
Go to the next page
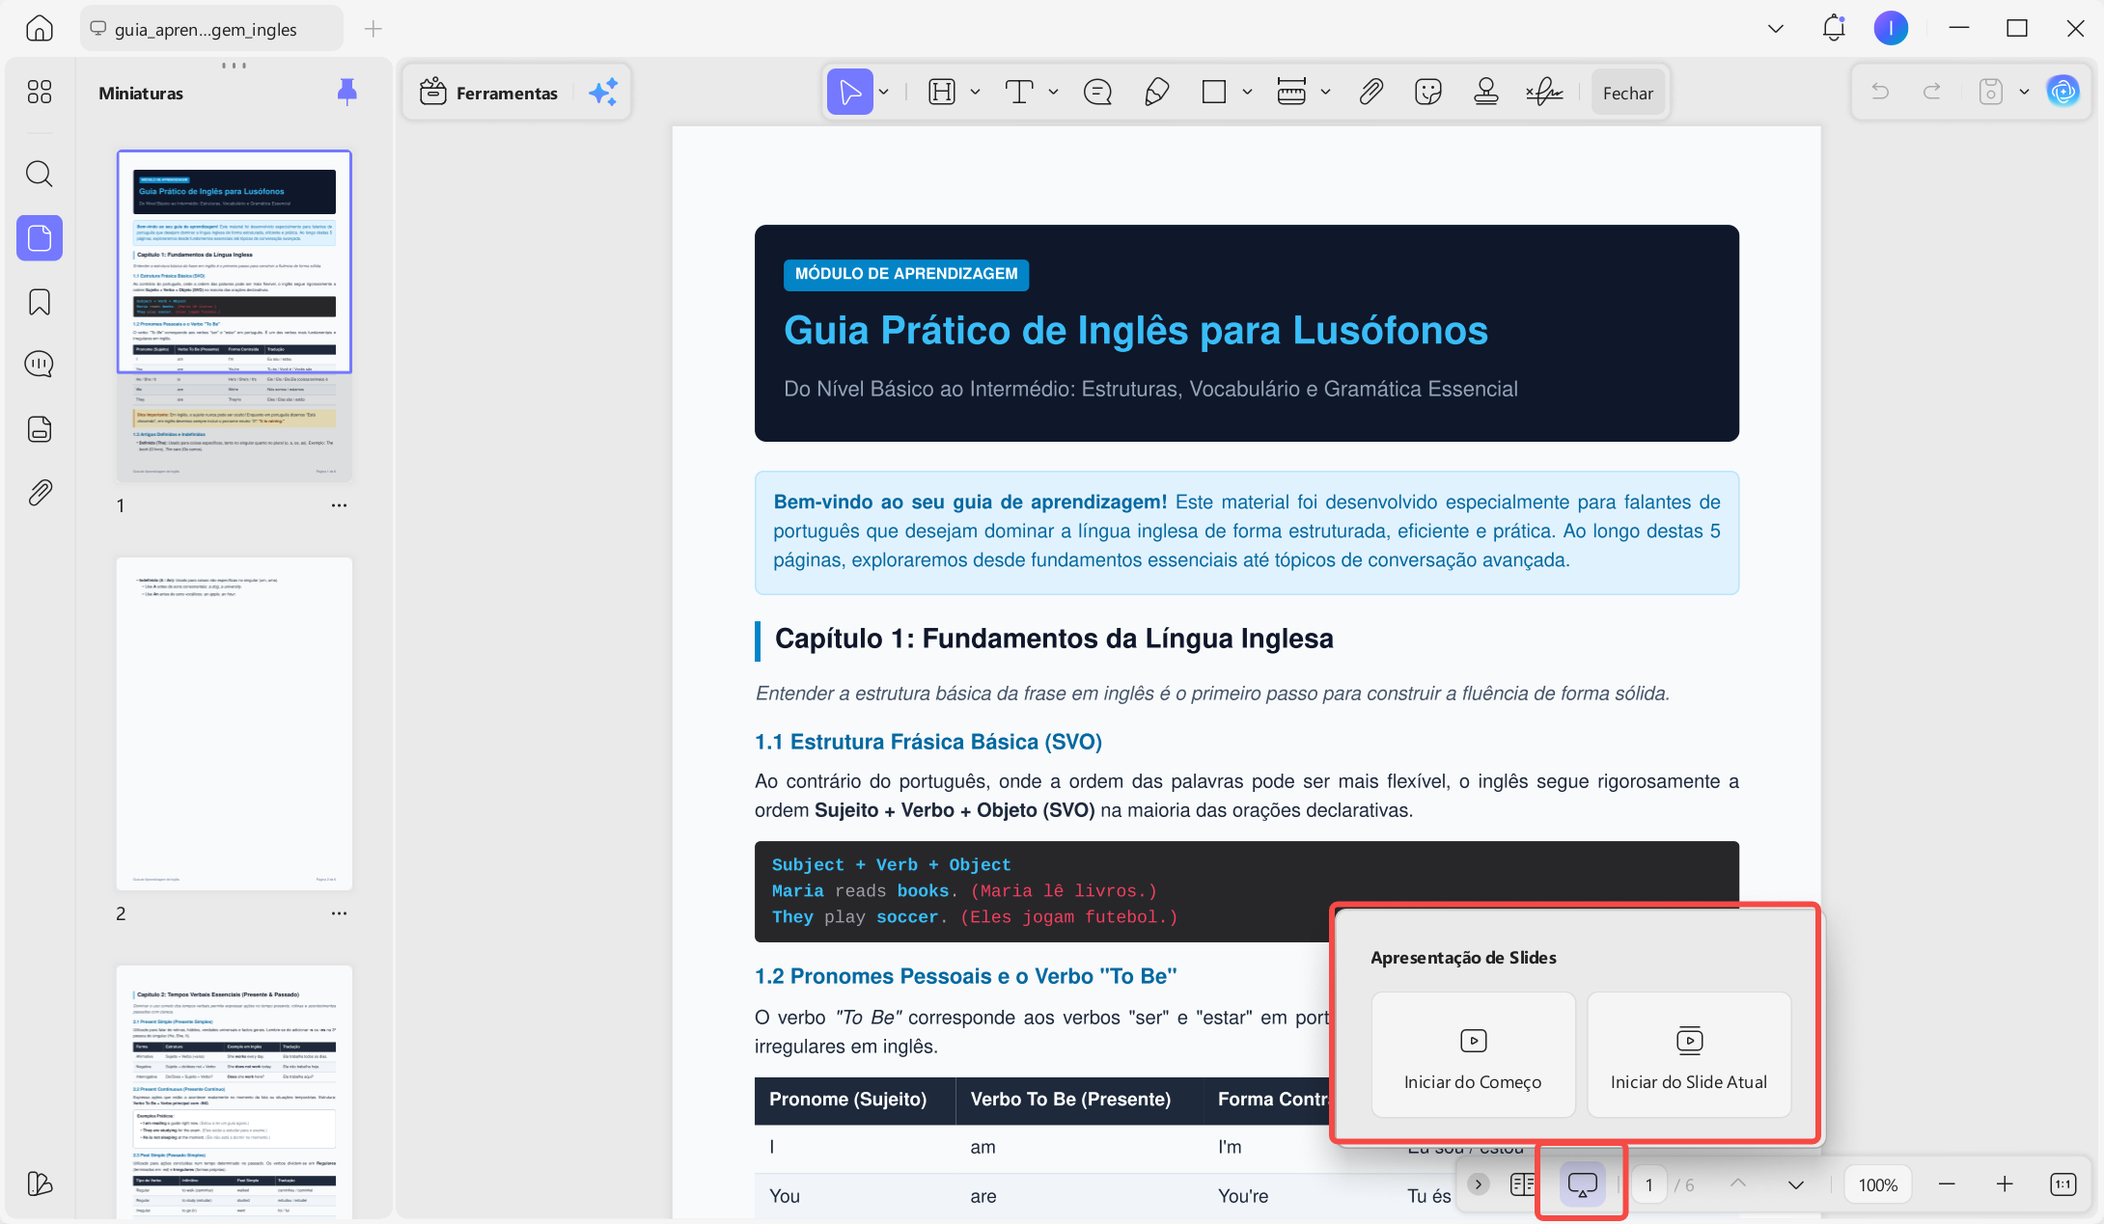1796,1184
